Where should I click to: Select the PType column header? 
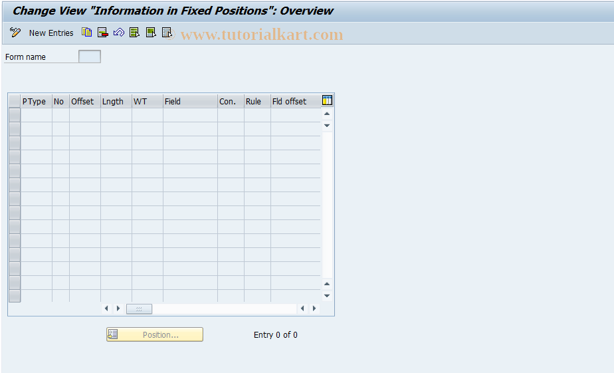pos(36,102)
